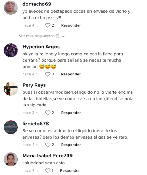Open Hyperion Argos username link

[x=41, y=47]
